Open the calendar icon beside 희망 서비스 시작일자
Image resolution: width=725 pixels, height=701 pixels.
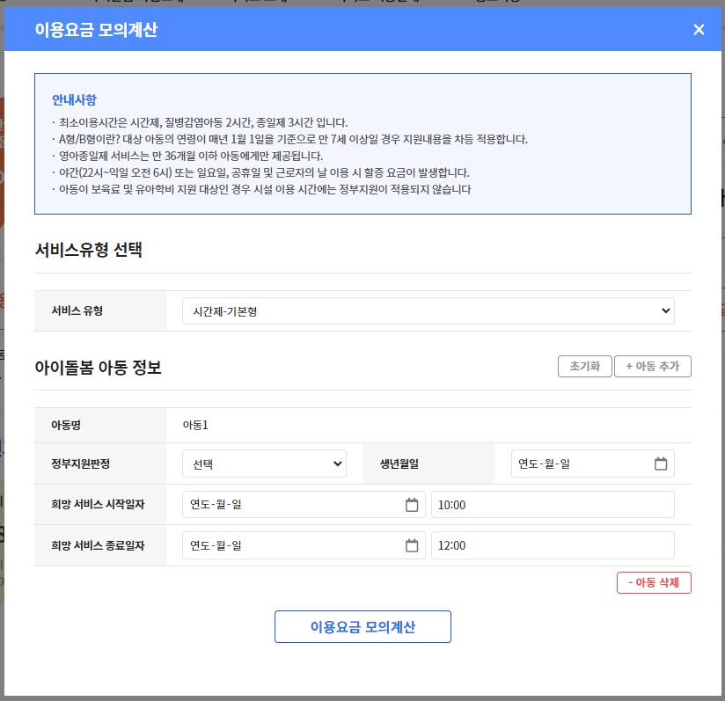(411, 504)
